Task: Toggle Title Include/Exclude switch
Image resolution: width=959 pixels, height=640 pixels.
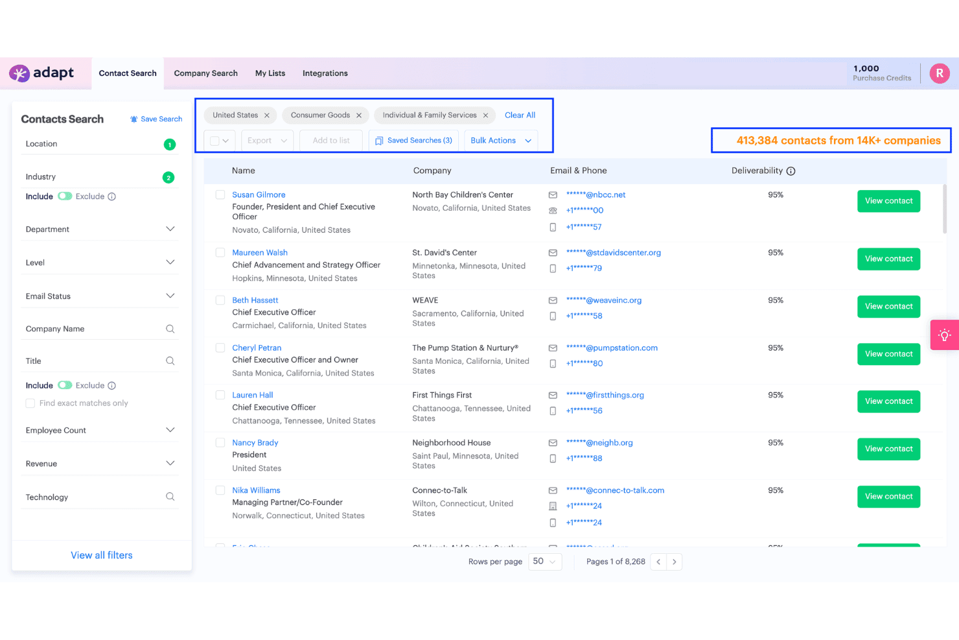Action: pyautogui.click(x=65, y=386)
